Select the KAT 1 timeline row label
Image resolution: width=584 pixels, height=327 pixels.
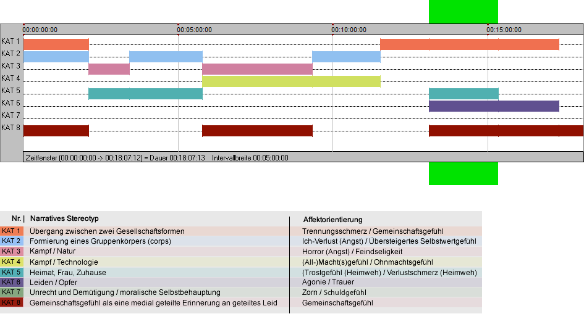(11, 41)
